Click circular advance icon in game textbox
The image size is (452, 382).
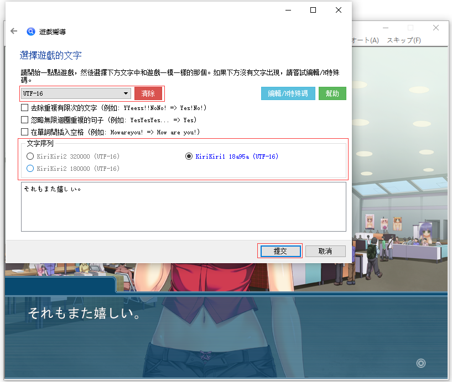pyautogui.click(x=421, y=363)
